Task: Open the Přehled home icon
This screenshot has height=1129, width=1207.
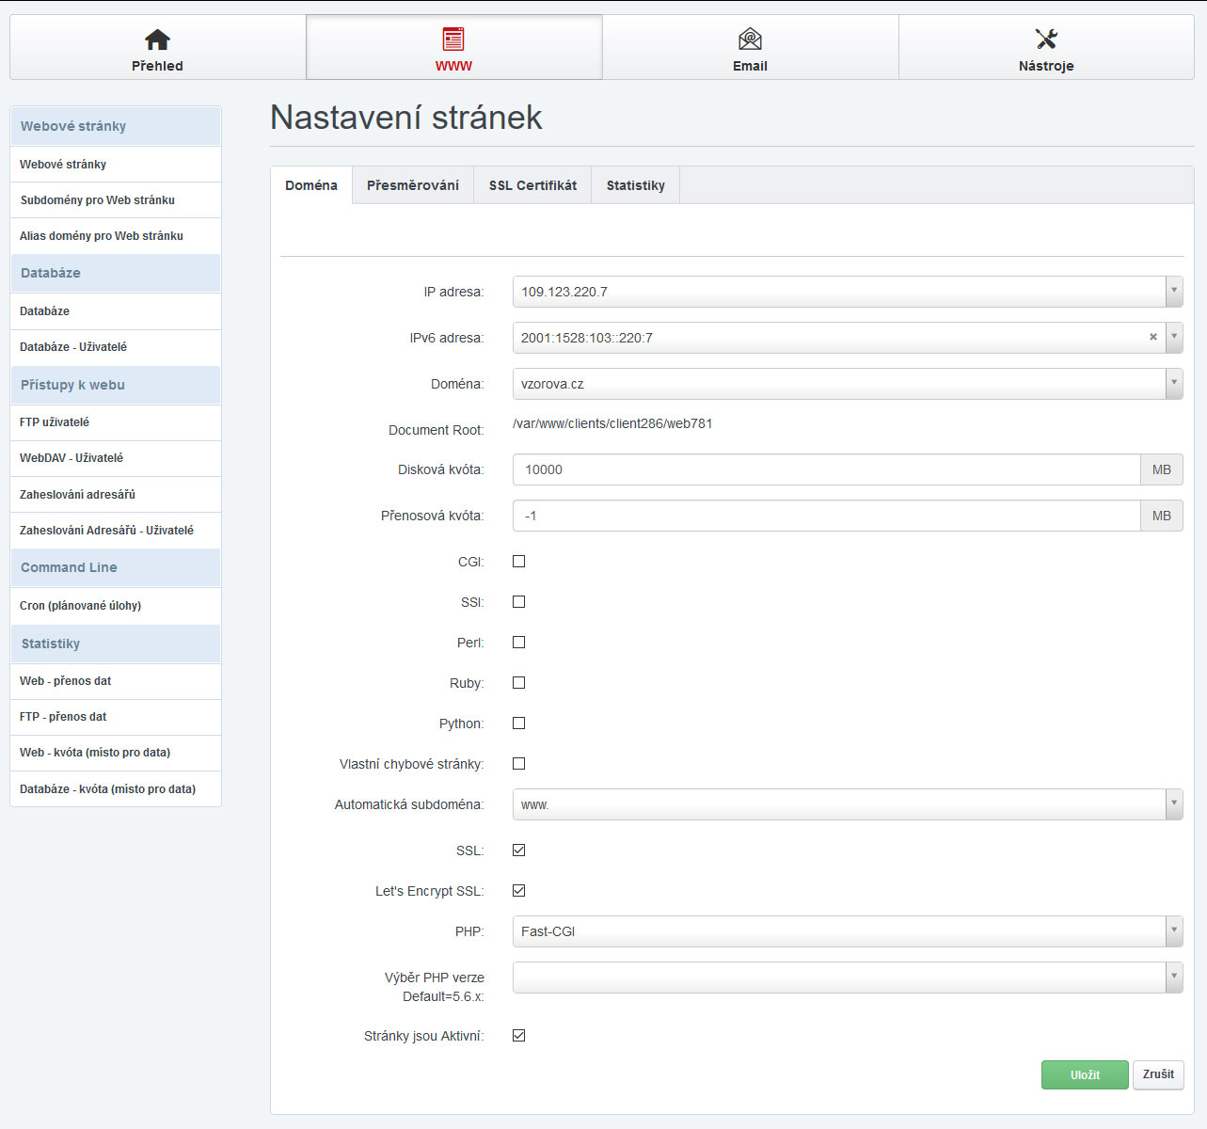Action: [x=157, y=40]
